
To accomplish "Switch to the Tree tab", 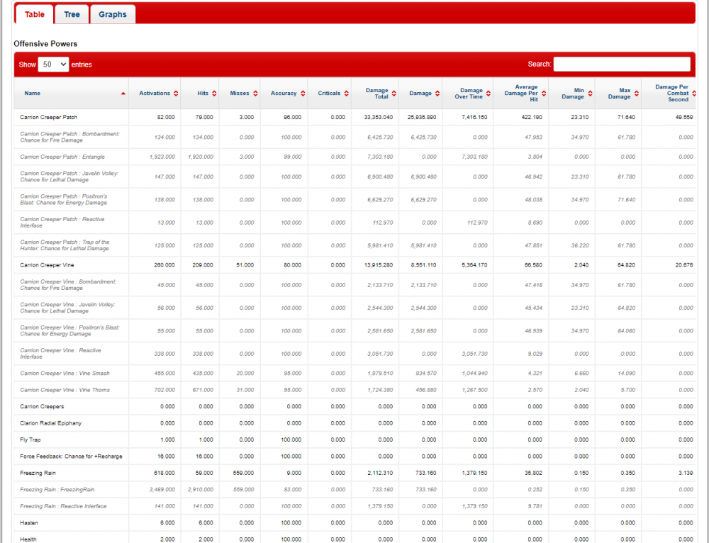I will coord(72,14).
